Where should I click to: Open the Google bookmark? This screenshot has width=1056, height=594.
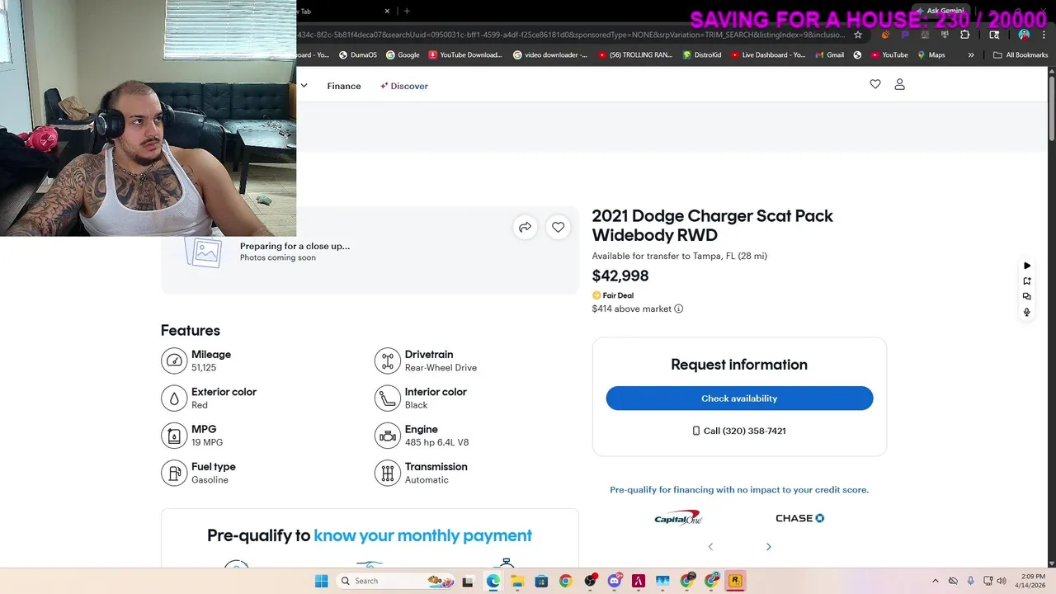[x=403, y=55]
